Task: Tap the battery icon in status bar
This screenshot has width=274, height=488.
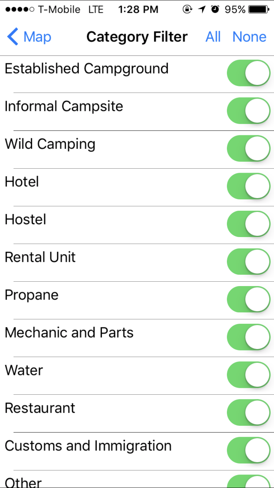Action: 259,10
